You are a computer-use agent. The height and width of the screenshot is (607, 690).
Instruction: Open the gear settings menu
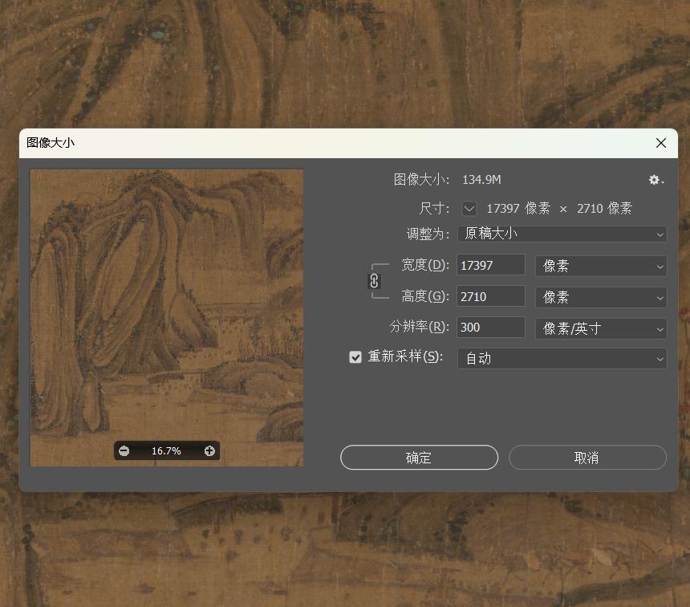(x=655, y=180)
